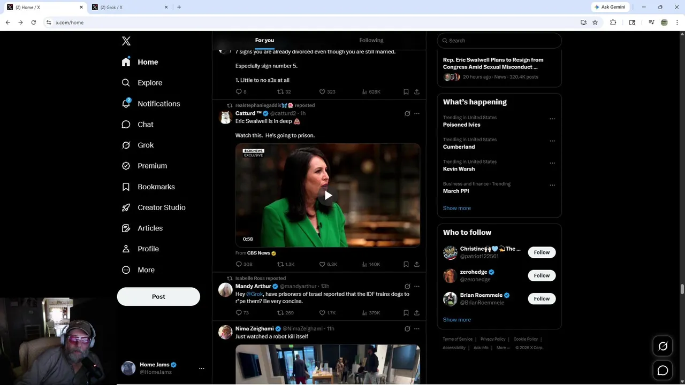Like Catturd post with 6.3K likes
This screenshot has width=685, height=385.
point(328,264)
